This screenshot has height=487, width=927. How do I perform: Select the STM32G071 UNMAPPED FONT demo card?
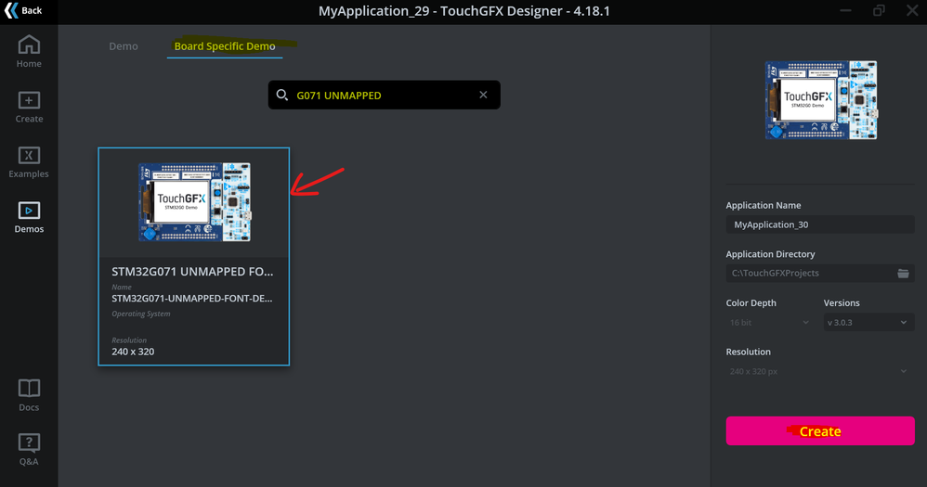[x=194, y=256]
